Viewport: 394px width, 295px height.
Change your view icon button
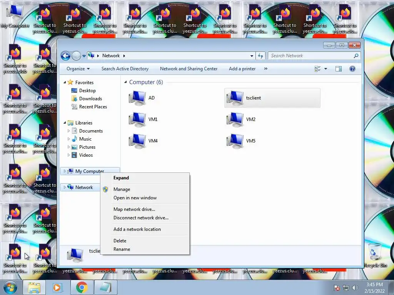[x=317, y=69]
